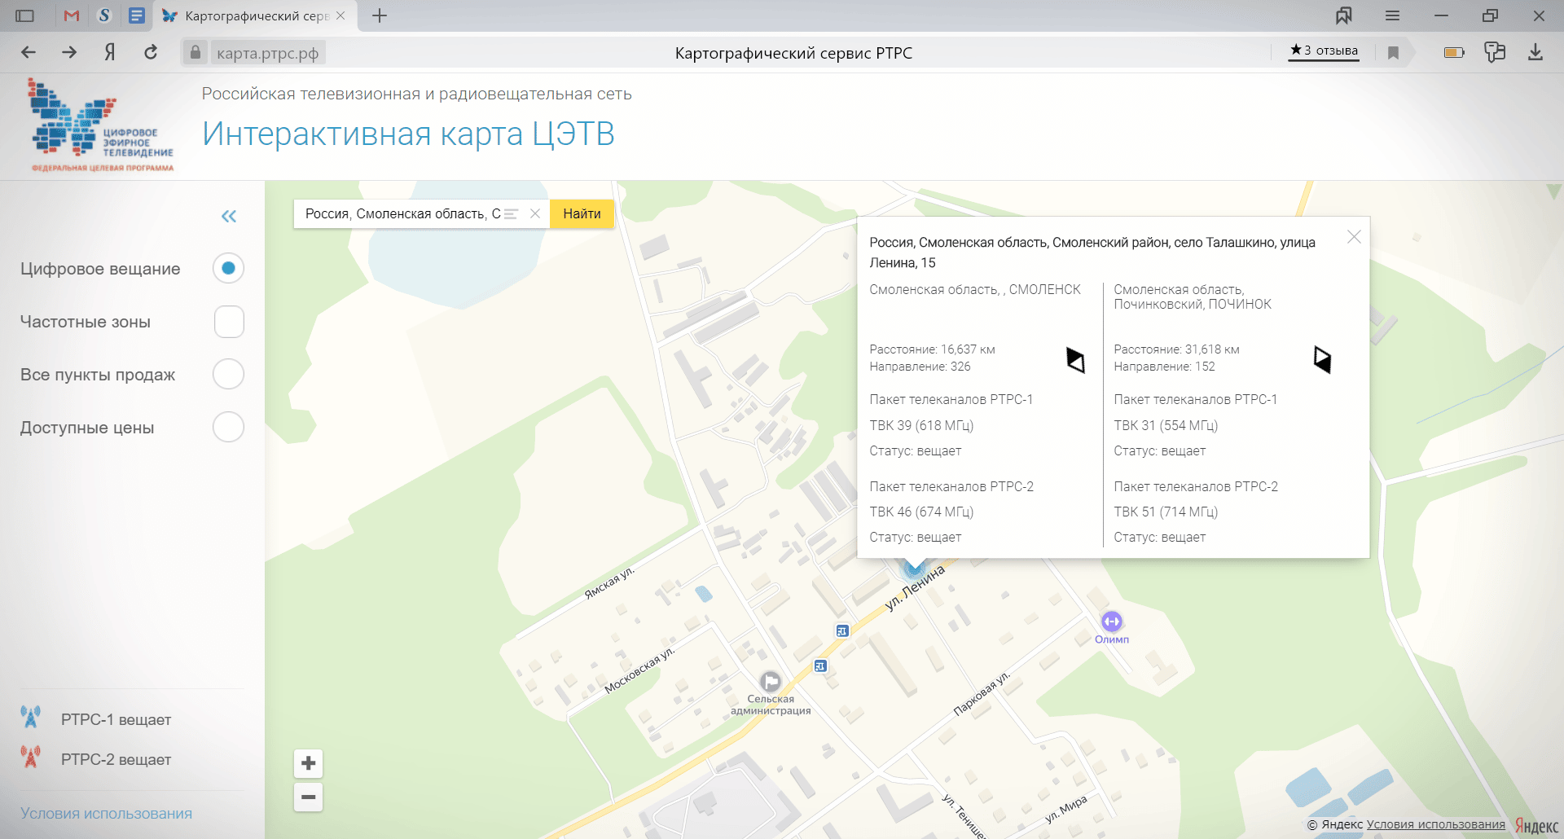
Task: Click the ПОЧИНОК direction arrow icon
Action: point(1322,359)
